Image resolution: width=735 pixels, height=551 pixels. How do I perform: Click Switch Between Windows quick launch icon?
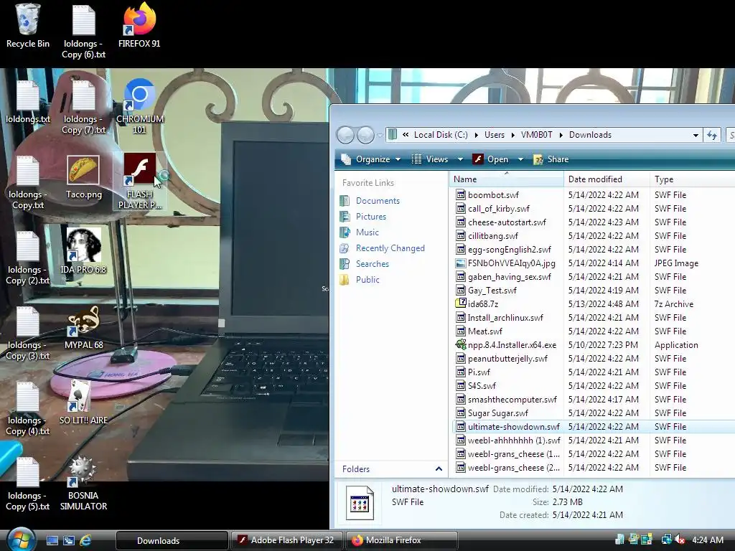point(68,540)
